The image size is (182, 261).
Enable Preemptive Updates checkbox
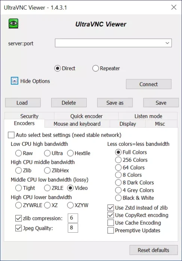coord(111,230)
